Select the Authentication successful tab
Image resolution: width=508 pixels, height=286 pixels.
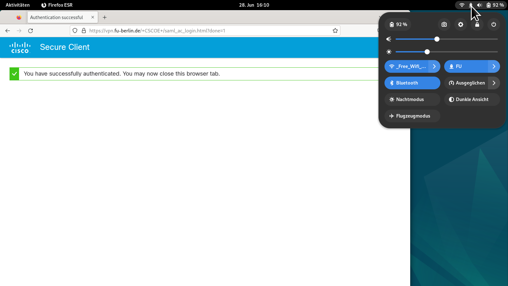pos(57,17)
